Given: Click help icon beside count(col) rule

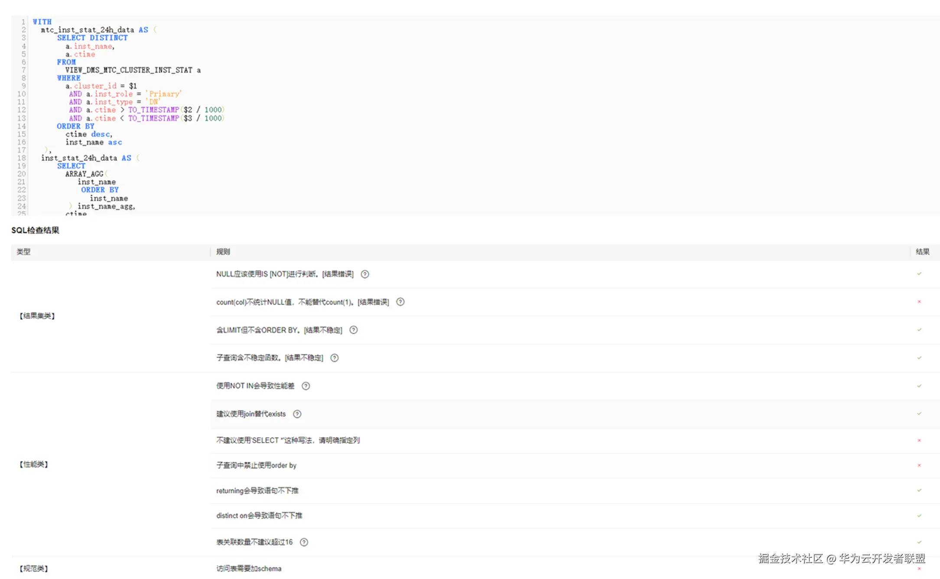Looking at the screenshot, I should (x=400, y=302).
